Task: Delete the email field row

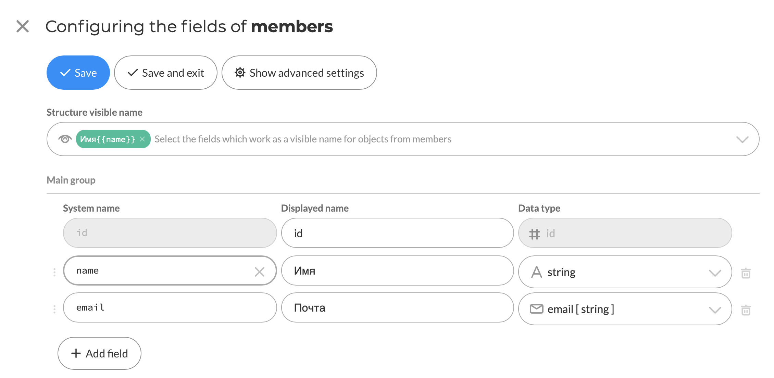Action: pyautogui.click(x=746, y=310)
